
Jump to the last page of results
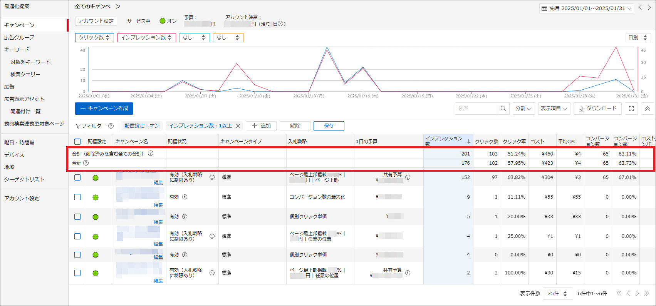point(647,293)
